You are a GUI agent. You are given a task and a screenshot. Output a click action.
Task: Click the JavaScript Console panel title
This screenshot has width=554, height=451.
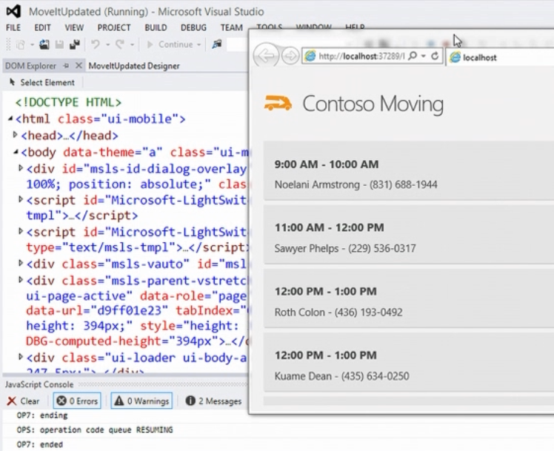[x=39, y=384]
